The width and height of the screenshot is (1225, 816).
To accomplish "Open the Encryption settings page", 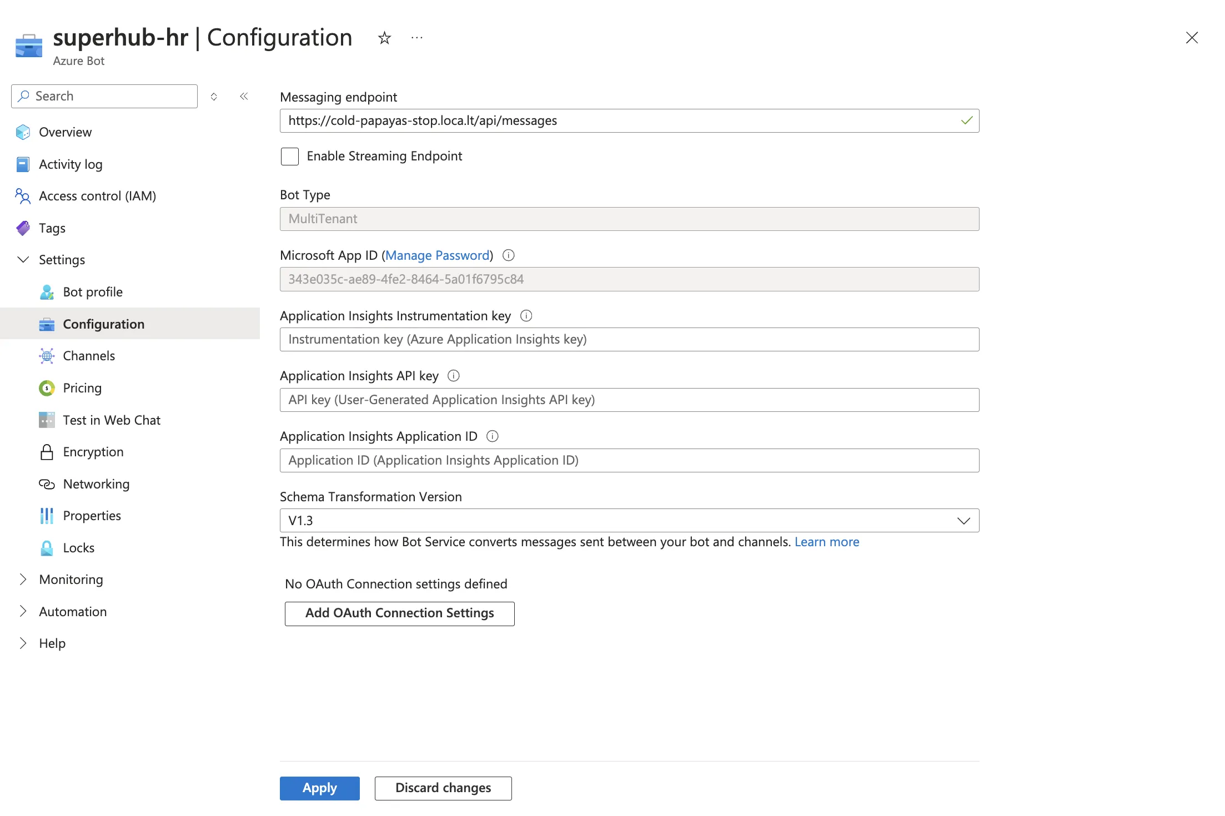I will pyautogui.click(x=93, y=452).
